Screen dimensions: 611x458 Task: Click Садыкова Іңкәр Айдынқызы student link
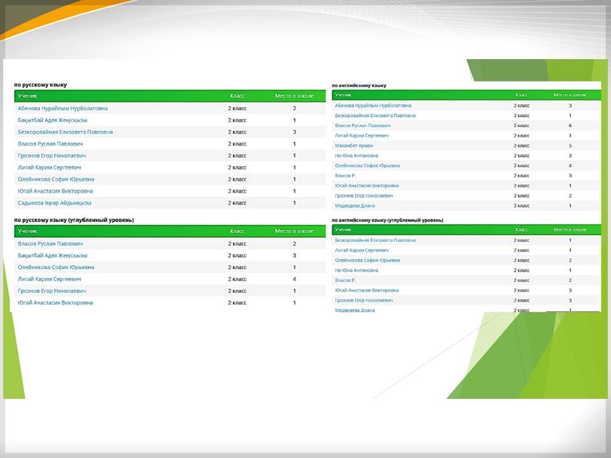click(x=55, y=203)
